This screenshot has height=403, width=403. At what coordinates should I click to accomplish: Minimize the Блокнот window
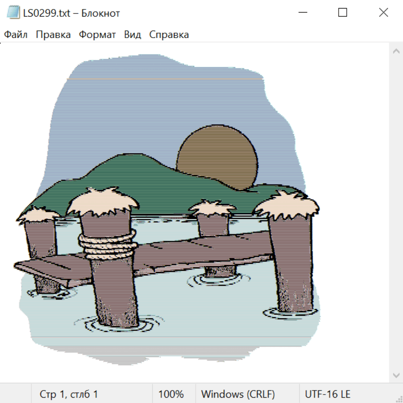click(x=302, y=13)
